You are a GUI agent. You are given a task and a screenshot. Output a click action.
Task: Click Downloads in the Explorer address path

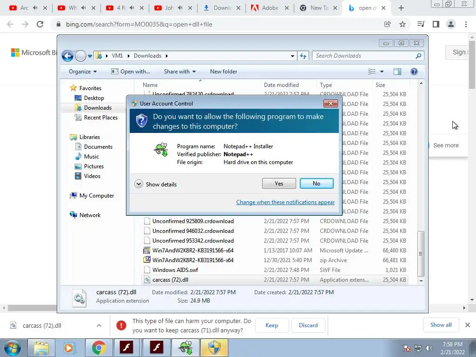click(x=147, y=56)
